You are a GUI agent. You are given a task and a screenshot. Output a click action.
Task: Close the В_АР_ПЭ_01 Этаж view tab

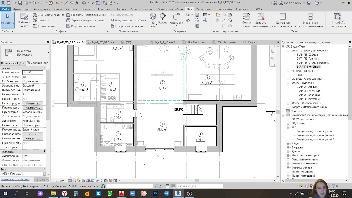click(x=83, y=42)
